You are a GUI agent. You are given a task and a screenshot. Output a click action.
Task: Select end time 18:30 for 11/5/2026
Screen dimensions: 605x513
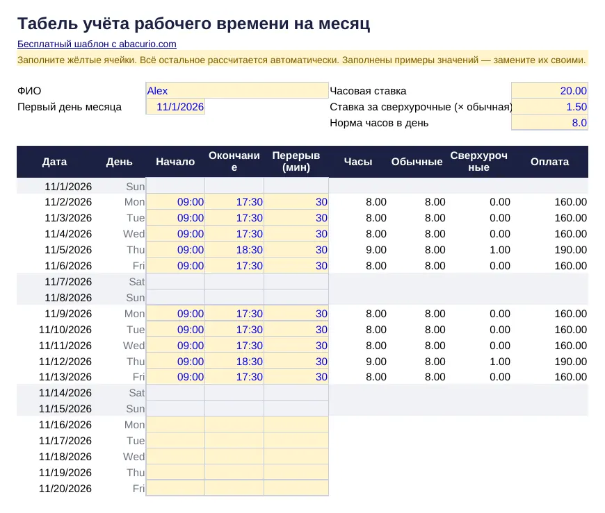pyautogui.click(x=234, y=250)
